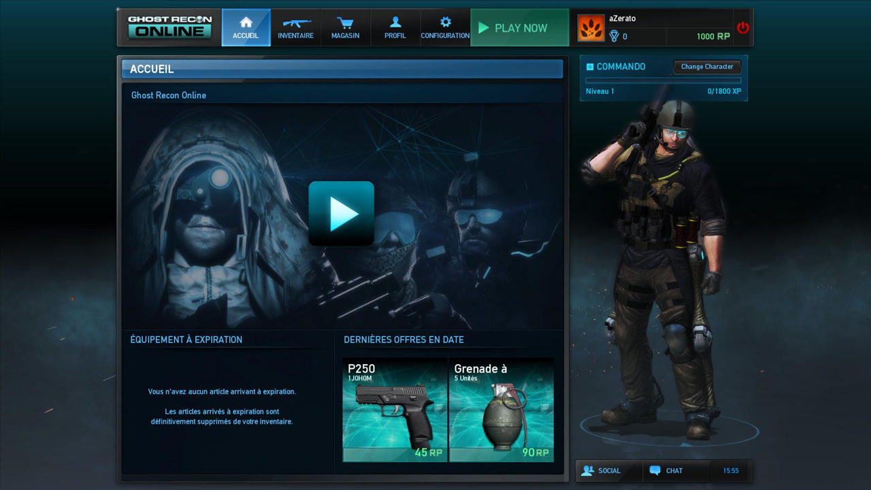Screen dimensions: 871x490
Task: Click the Commando class label
Action: coord(621,67)
